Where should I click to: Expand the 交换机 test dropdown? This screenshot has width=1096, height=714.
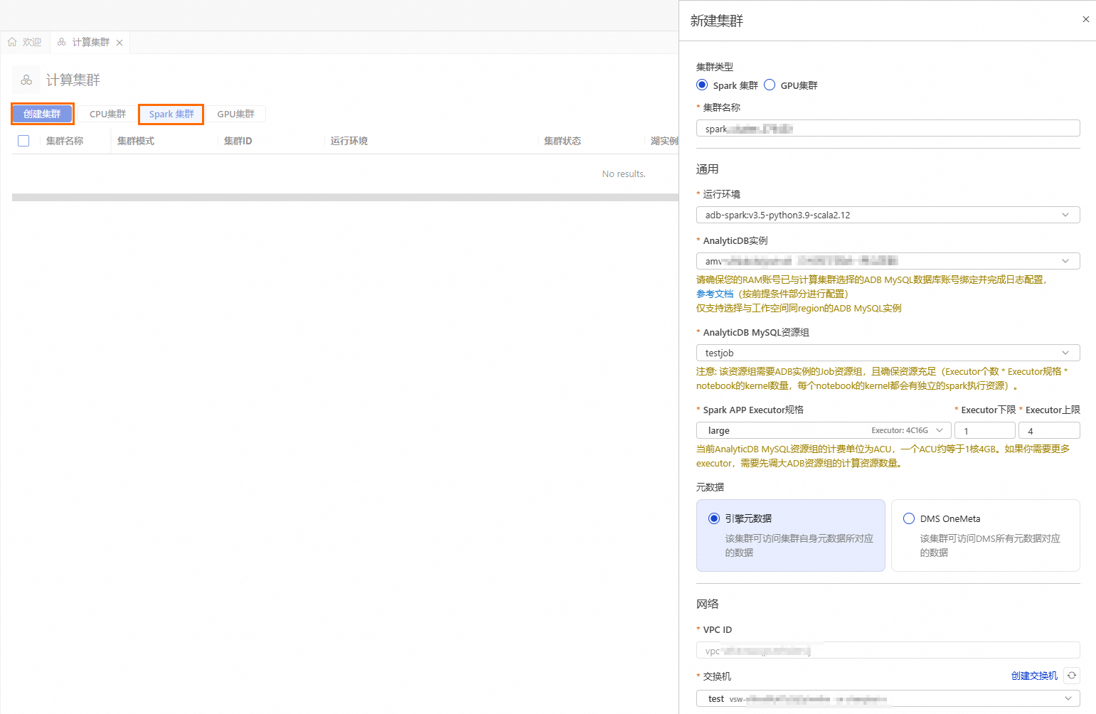click(x=888, y=698)
